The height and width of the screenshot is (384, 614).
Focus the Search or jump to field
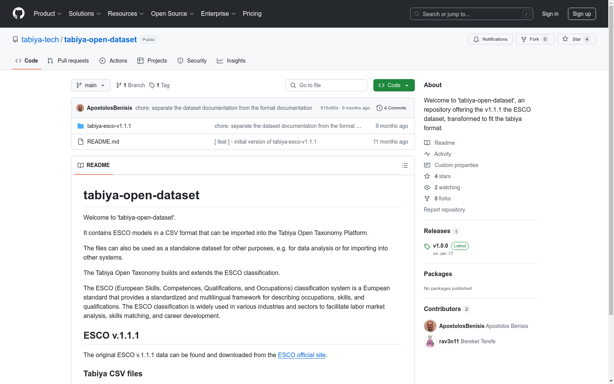(x=471, y=14)
